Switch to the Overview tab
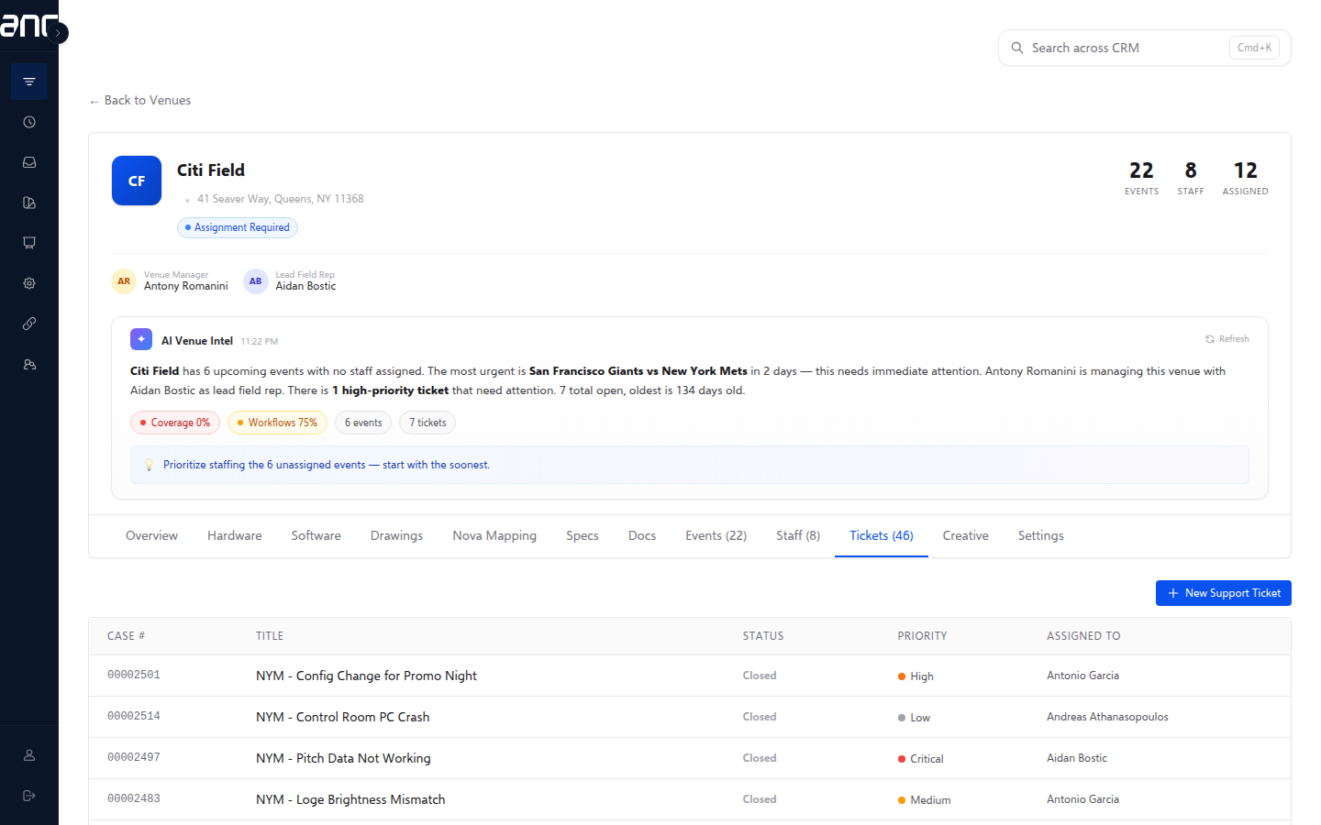The height and width of the screenshot is (825, 1321). (152, 536)
